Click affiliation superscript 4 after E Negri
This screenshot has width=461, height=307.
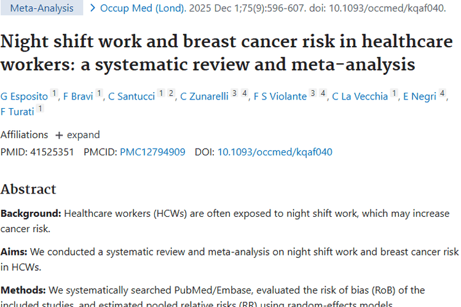tap(443, 94)
